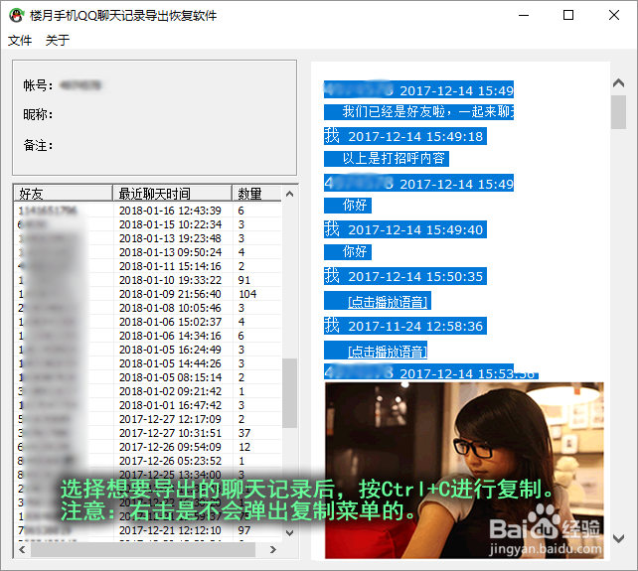Open the 文件 menu
Viewport: 638px width, 571px height.
tap(20, 41)
